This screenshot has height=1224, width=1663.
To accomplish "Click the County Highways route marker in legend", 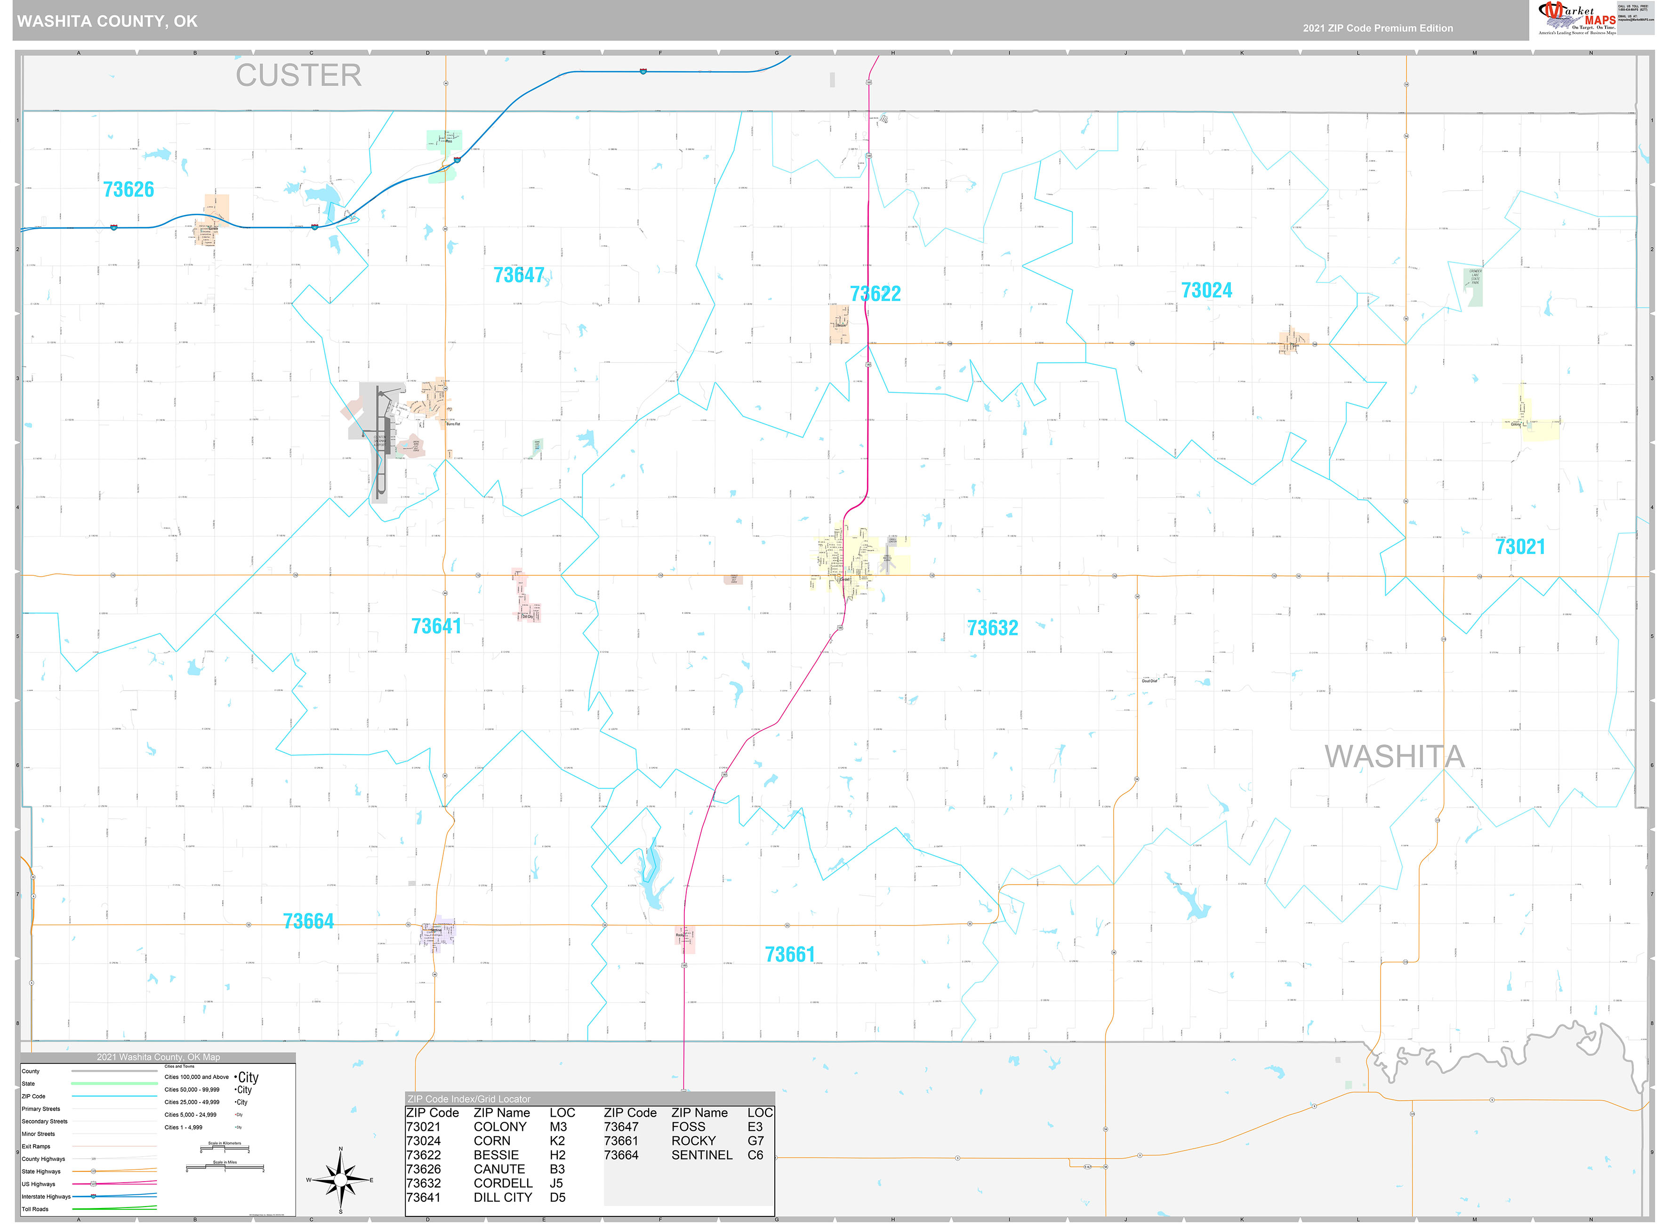I will point(94,1159).
